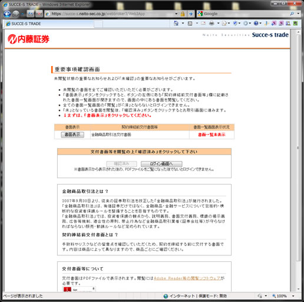The width and height of the screenshot is (304, 302).
Task: Click the zoom magnifier icon in status bar
Action: point(274,296)
